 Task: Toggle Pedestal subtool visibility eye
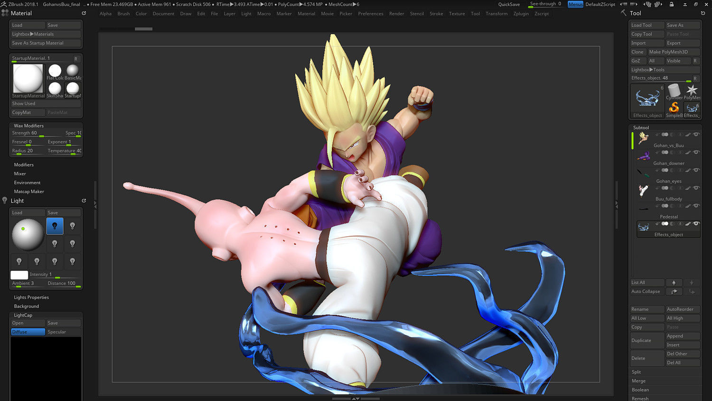tap(696, 206)
